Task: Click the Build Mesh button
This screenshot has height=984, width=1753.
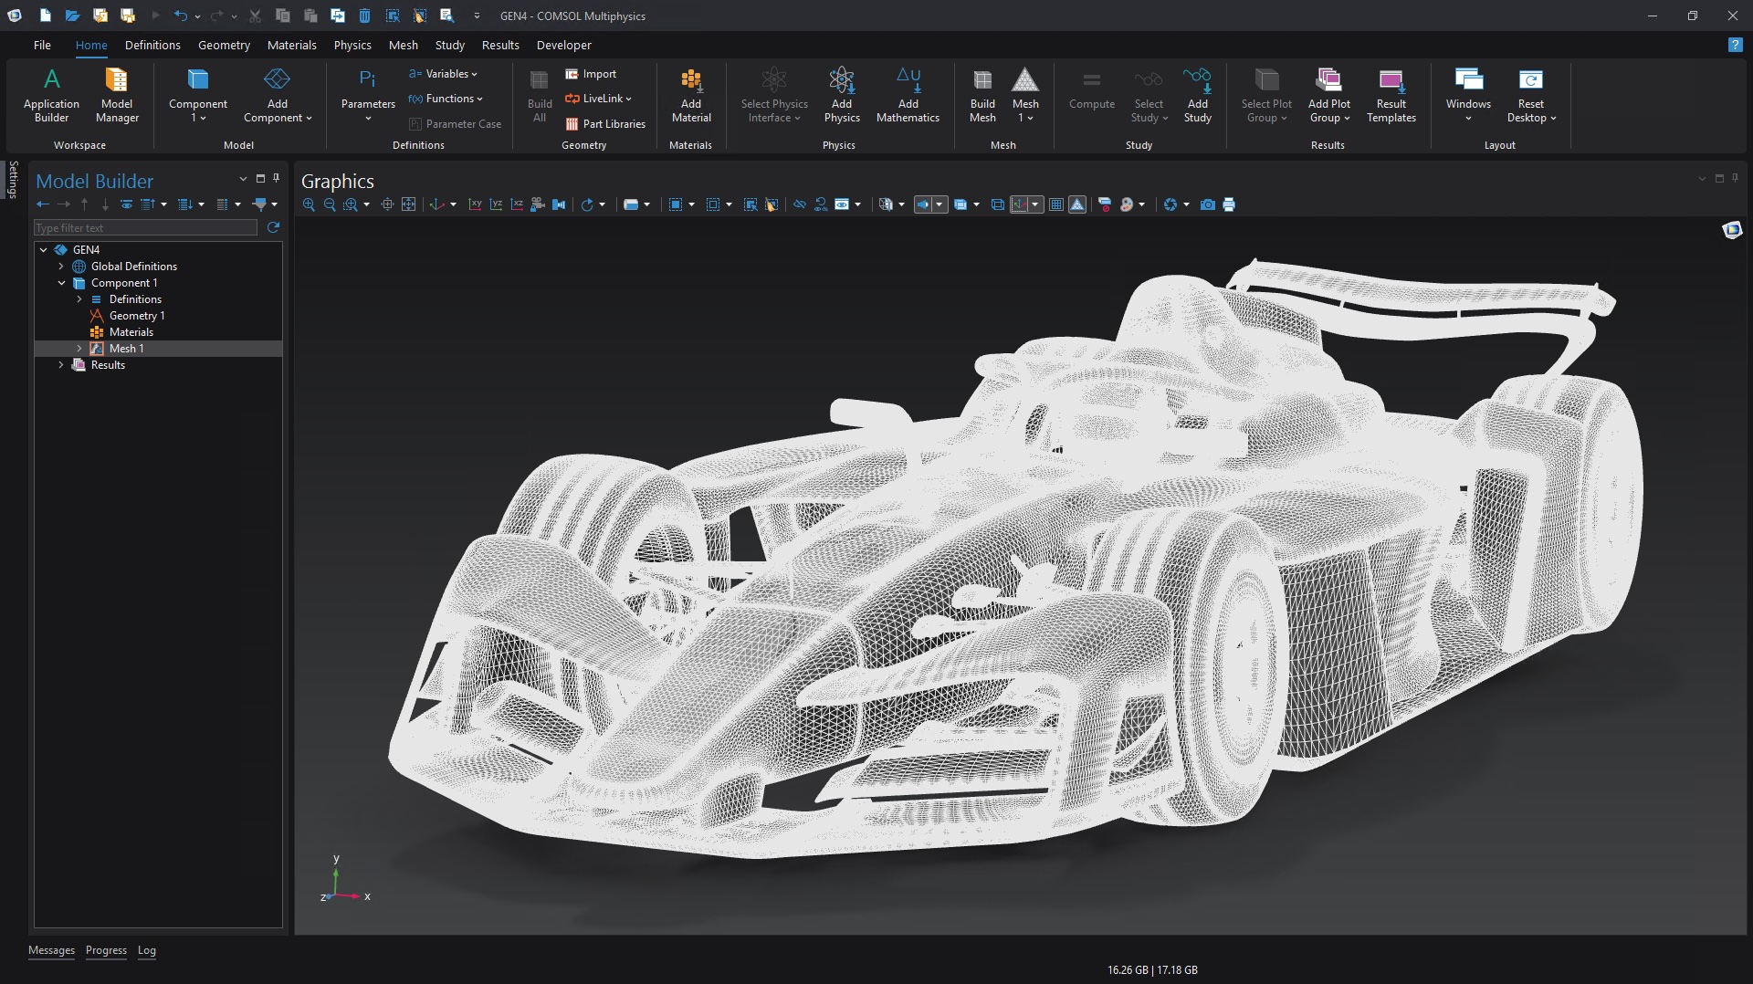Action: pos(982,94)
